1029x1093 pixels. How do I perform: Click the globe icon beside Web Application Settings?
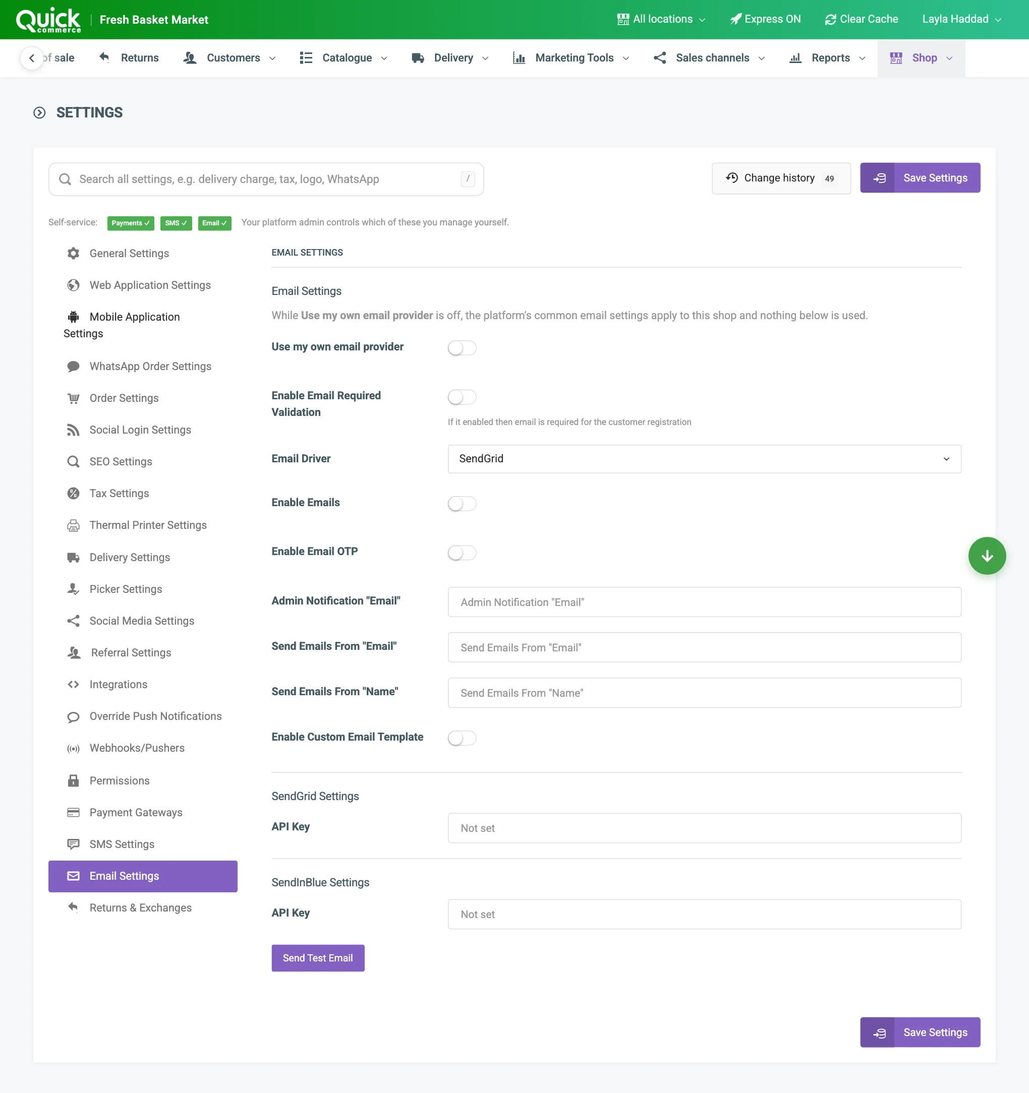click(73, 285)
